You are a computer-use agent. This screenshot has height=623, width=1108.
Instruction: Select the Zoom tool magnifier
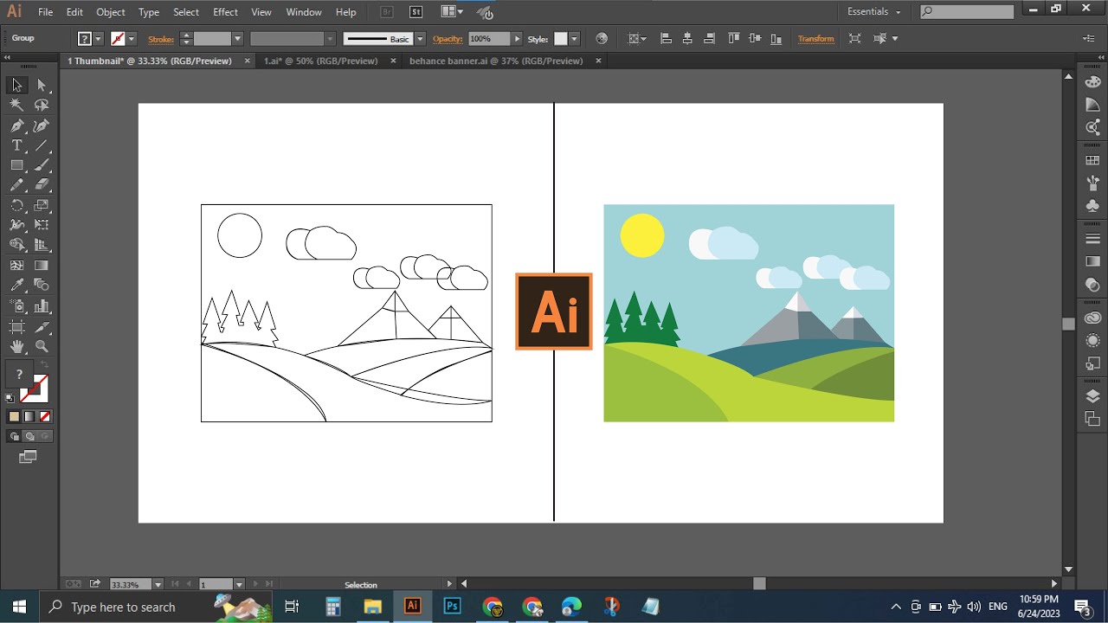[x=42, y=347]
